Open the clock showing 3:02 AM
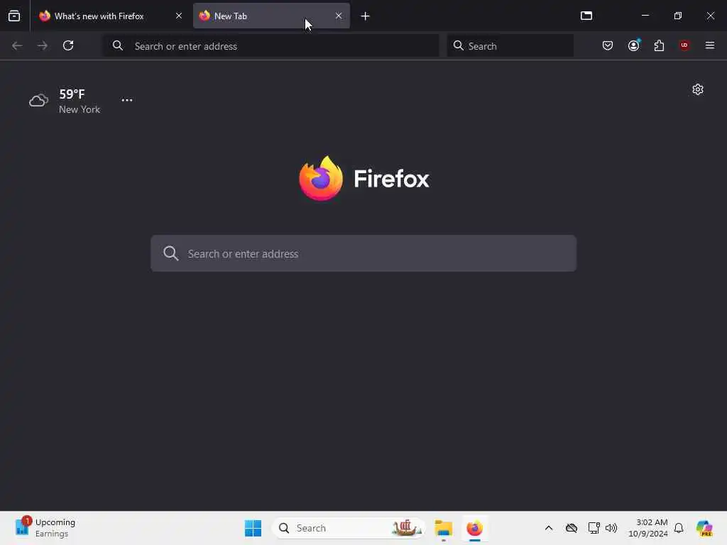 [x=647, y=528]
